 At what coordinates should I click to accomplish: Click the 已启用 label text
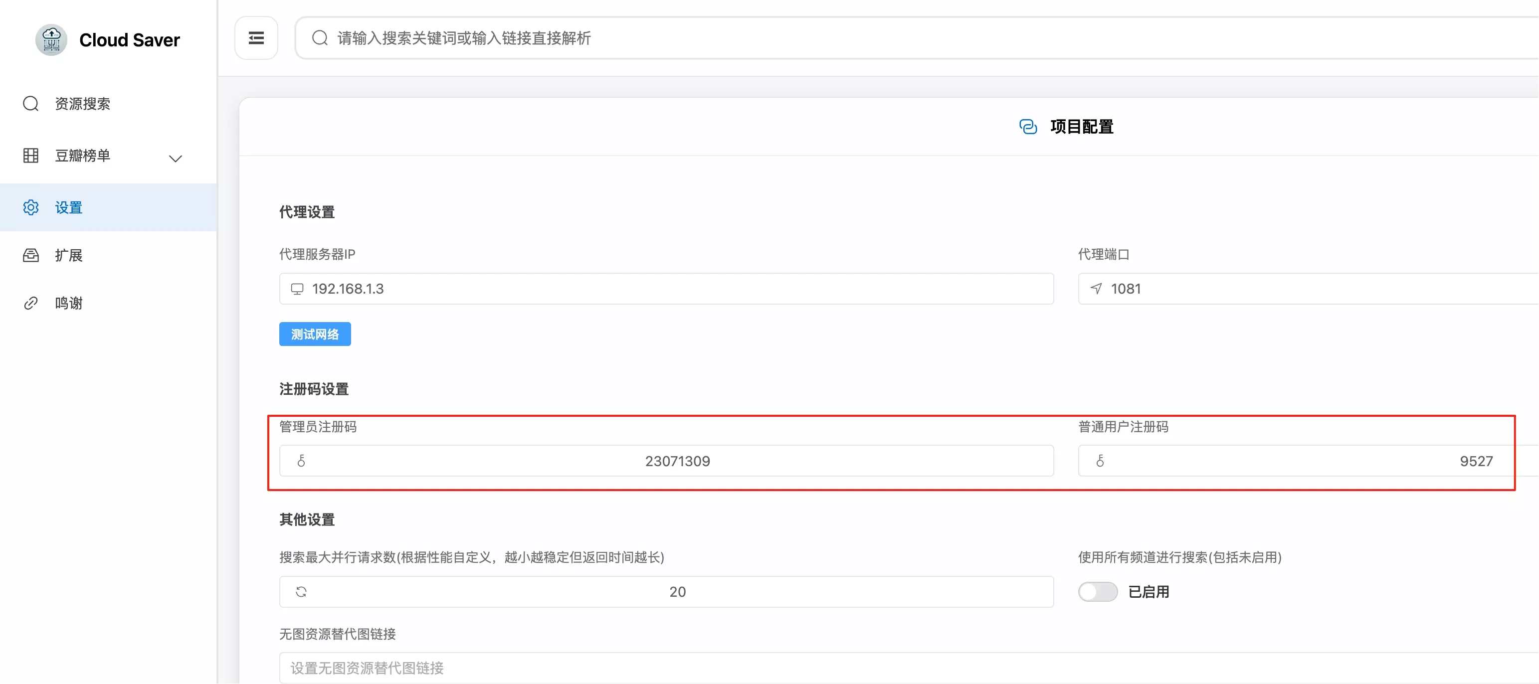click(1149, 592)
